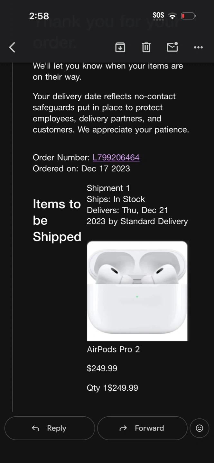
Task: Open the three-dot more options menu
Action: point(198,48)
